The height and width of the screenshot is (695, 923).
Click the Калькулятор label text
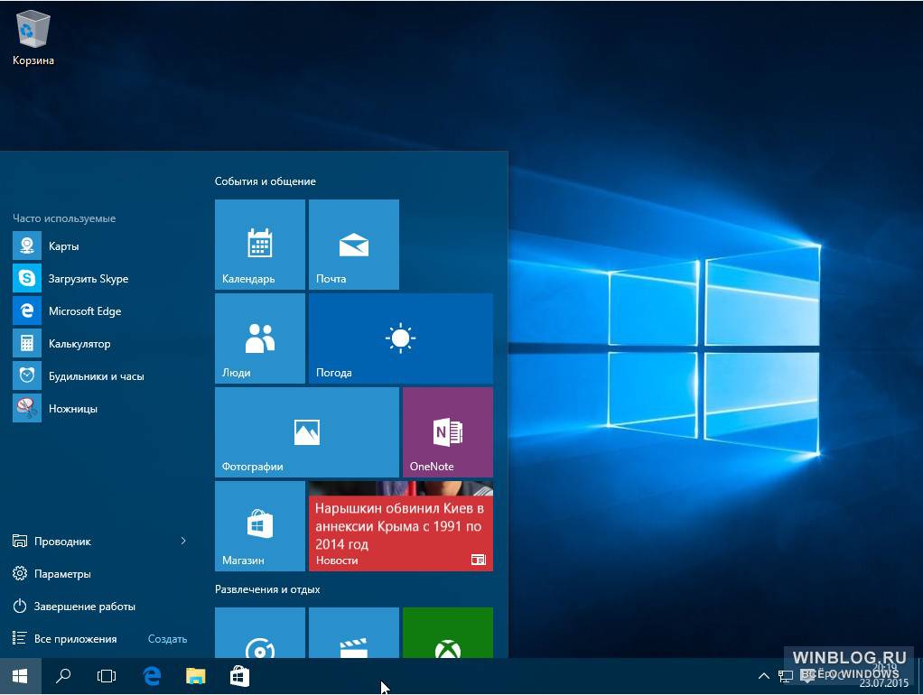(x=79, y=344)
